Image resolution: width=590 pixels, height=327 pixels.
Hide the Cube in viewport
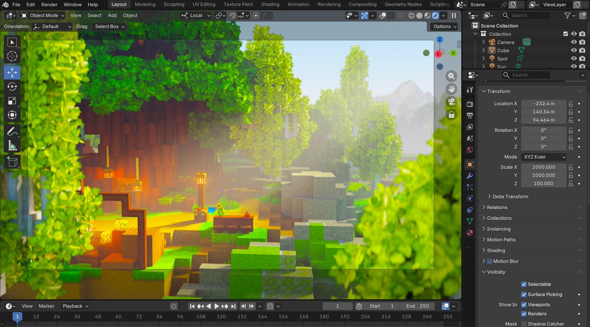coord(574,50)
